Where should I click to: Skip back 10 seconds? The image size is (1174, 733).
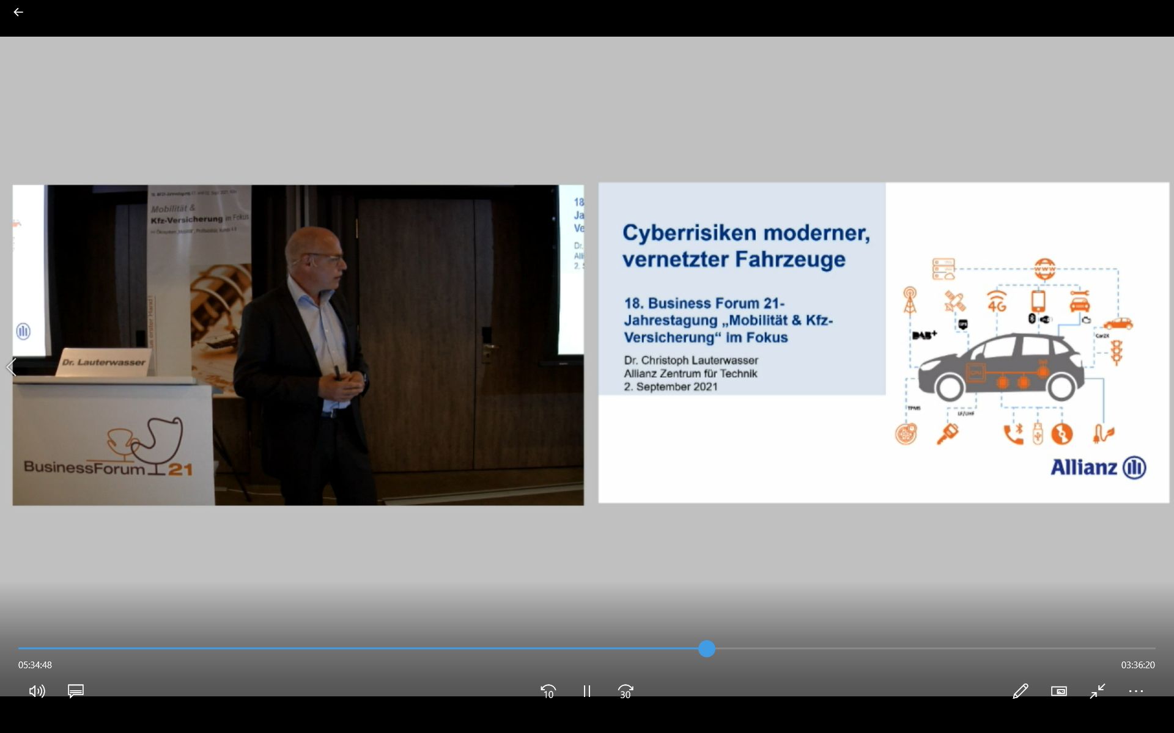point(548,691)
